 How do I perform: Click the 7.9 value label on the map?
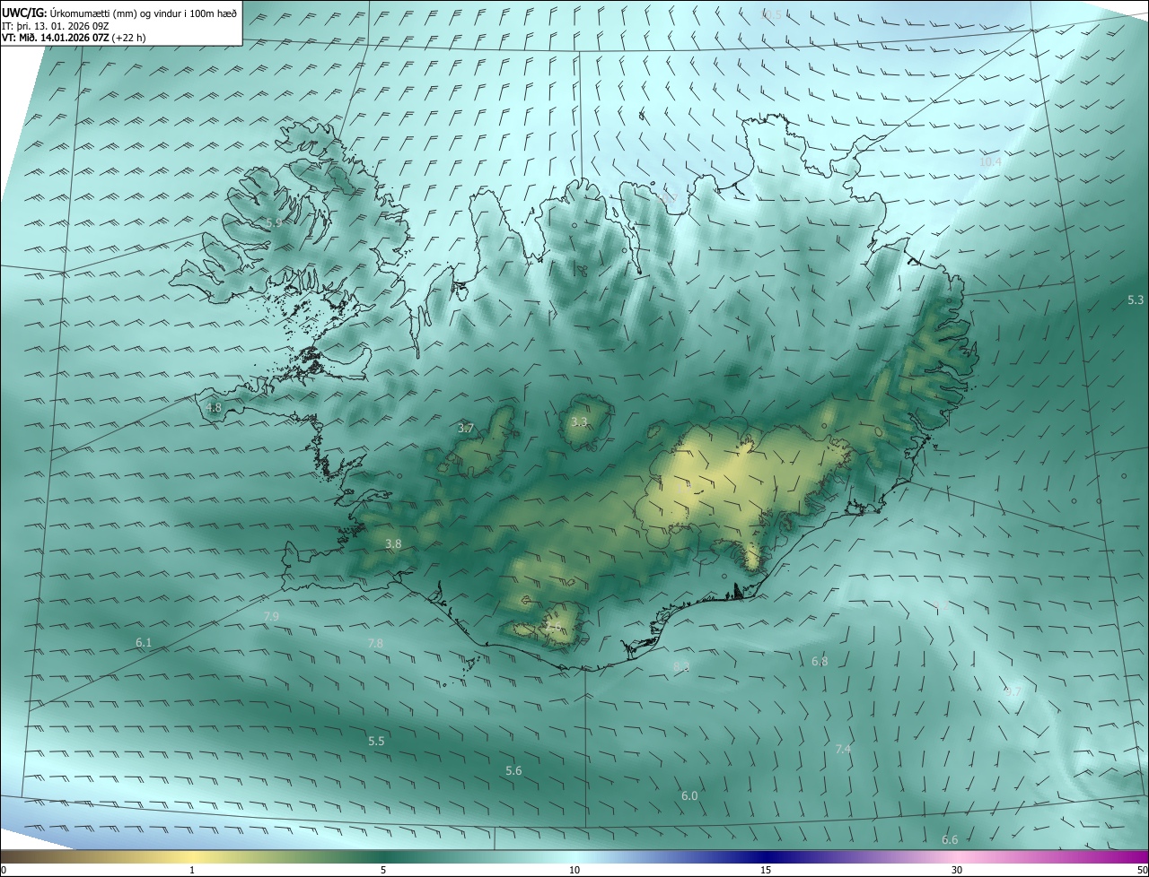click(271, 616)
